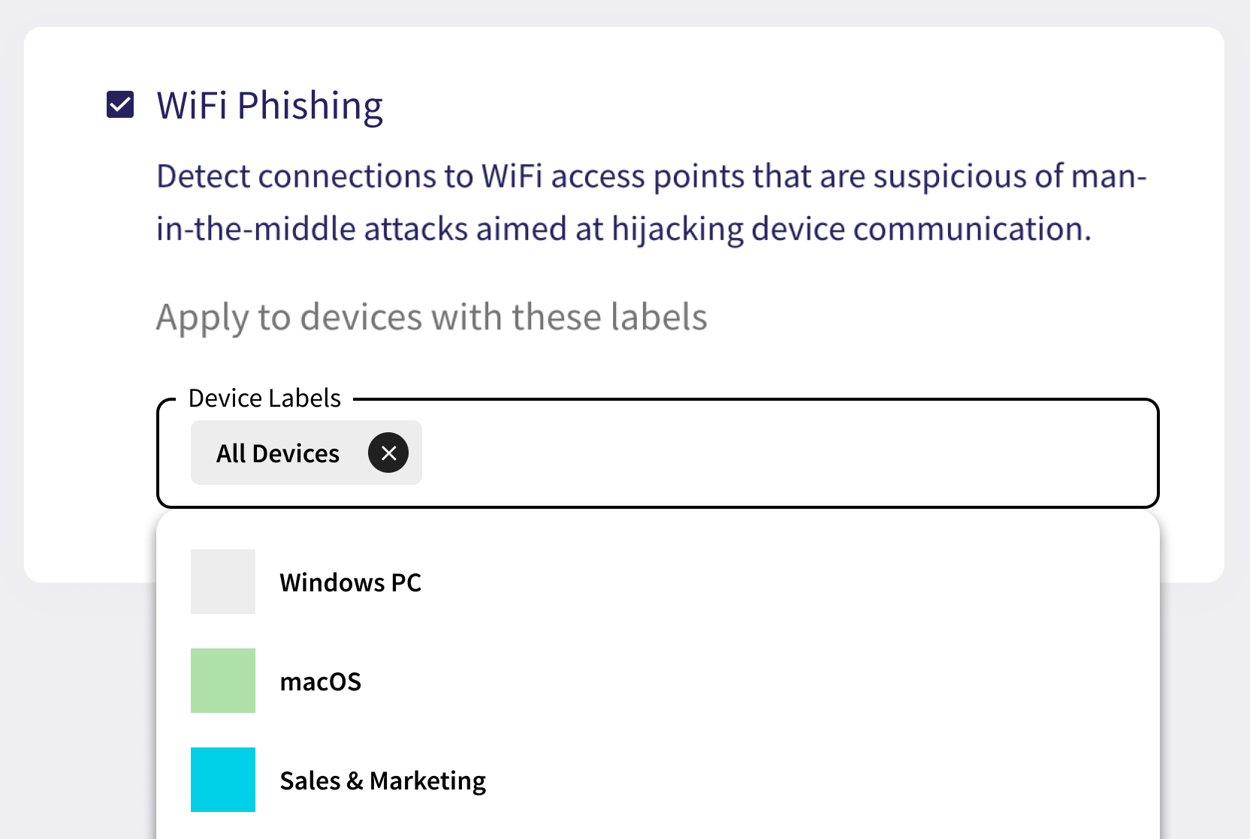Screen dimensions: 1250x839
Task: Click the black circle icon on the chip
Action: pos(388,453)
